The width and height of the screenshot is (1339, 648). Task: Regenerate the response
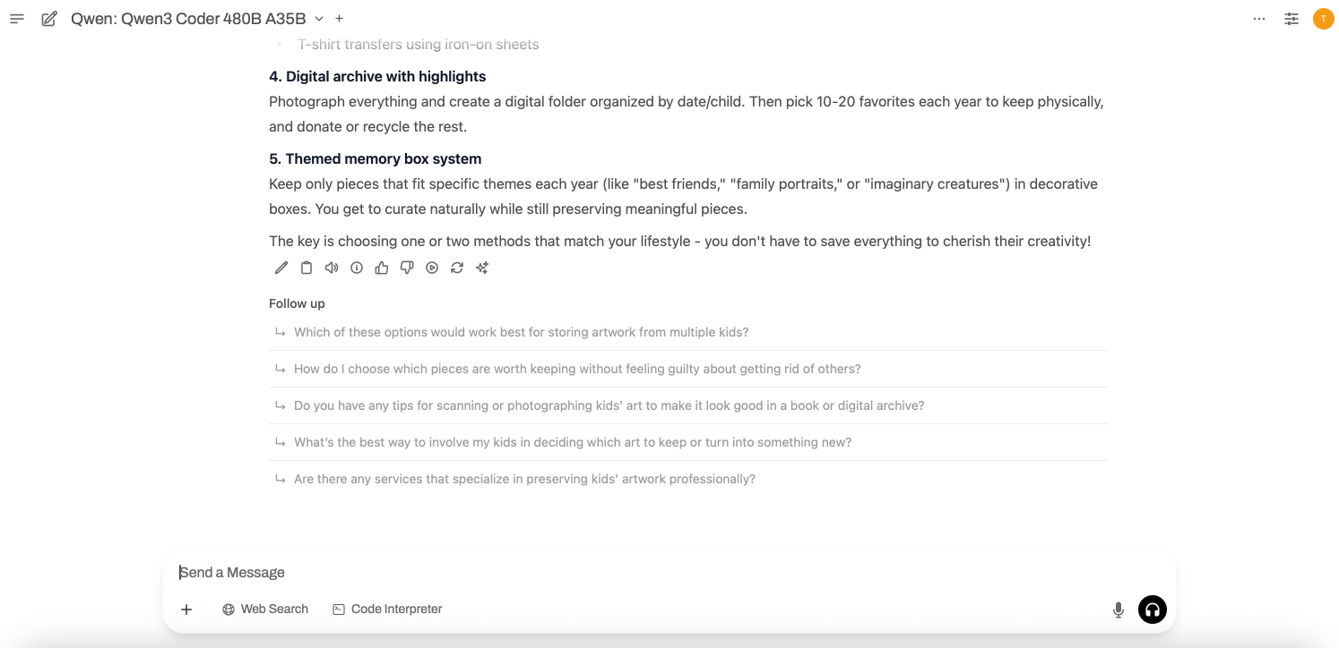tap(457, 268)
